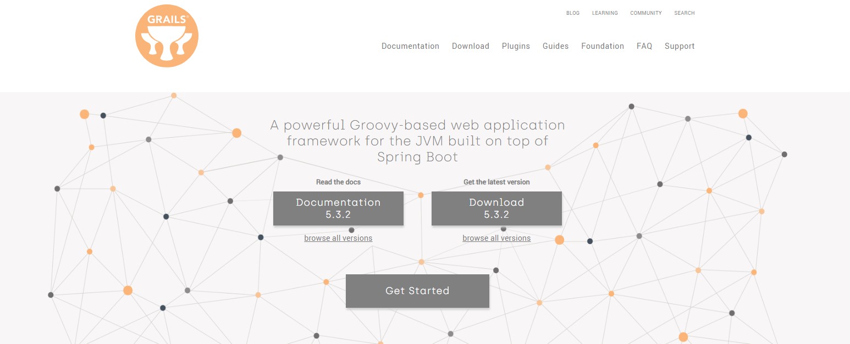Browse all versions under the Documentation button
This screenshot has width=850, height=344.
[338, 238]
